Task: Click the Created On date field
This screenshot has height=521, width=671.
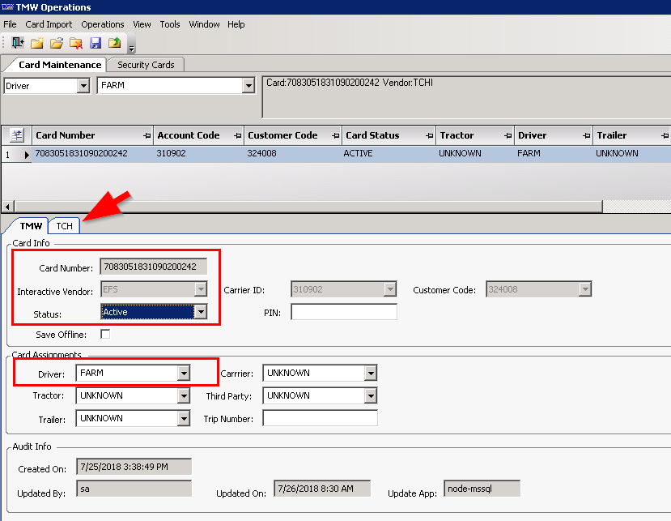Action: tap(134, 467)
